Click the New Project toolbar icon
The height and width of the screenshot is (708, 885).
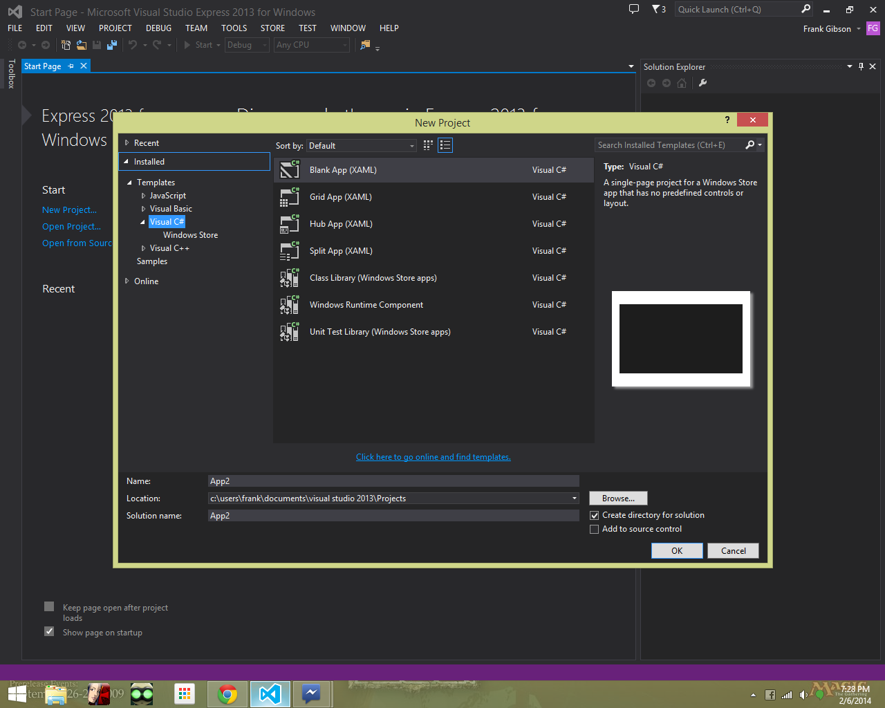point(66,45)
